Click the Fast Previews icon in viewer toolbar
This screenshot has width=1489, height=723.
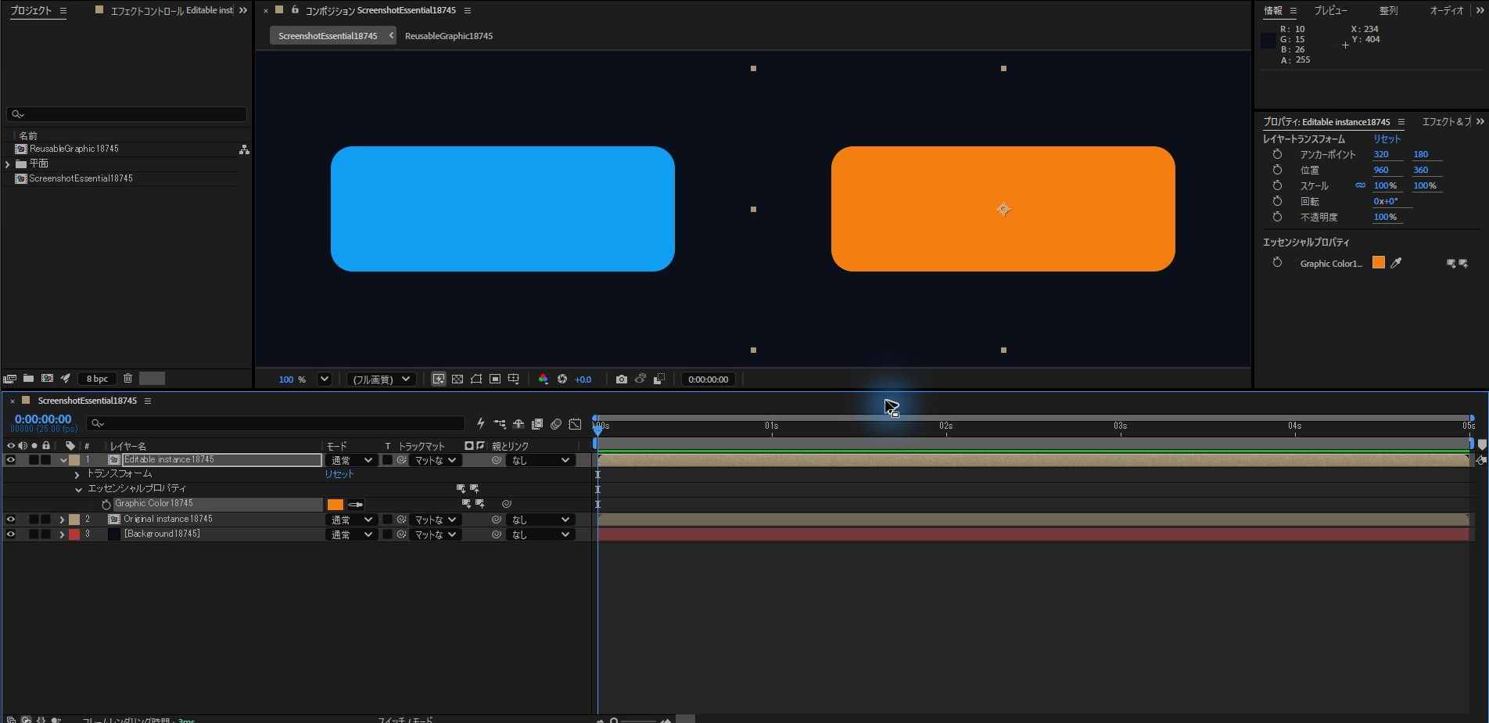coord(439,379)
